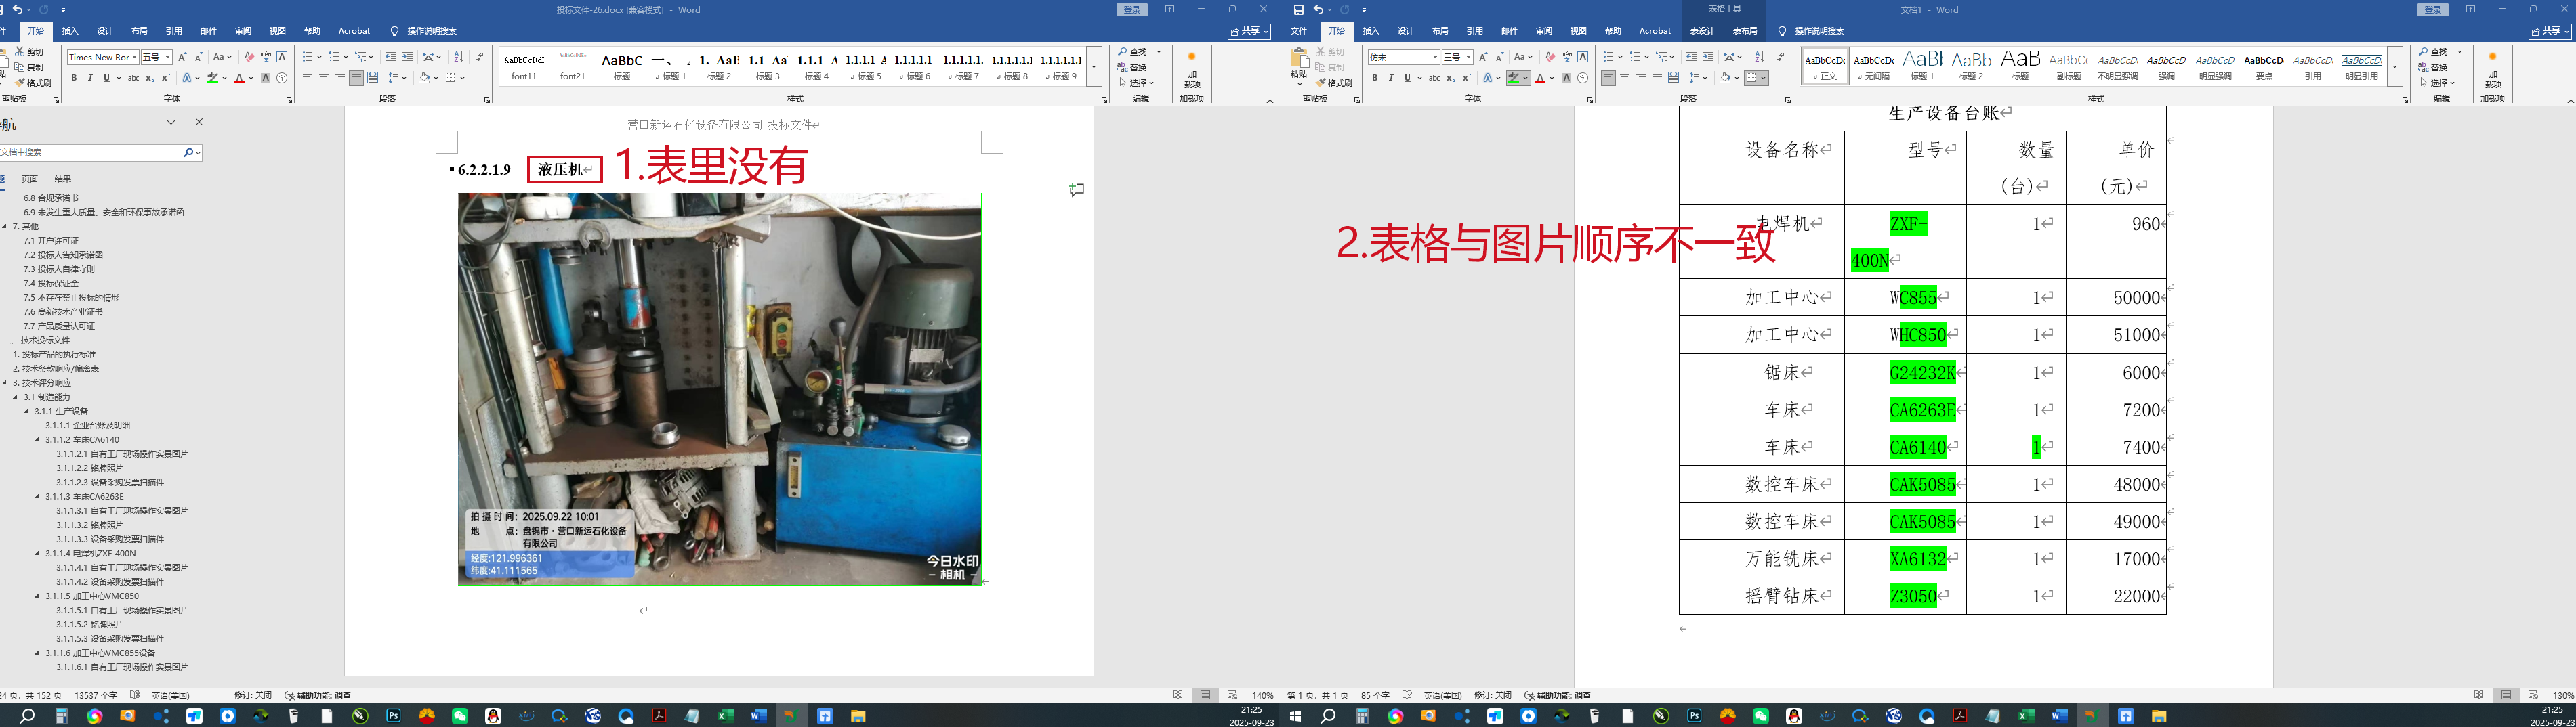2576x727 pixels.
Task: Select 7.4 投标保证金 in the navigation outline
Action: coord(51,284)
